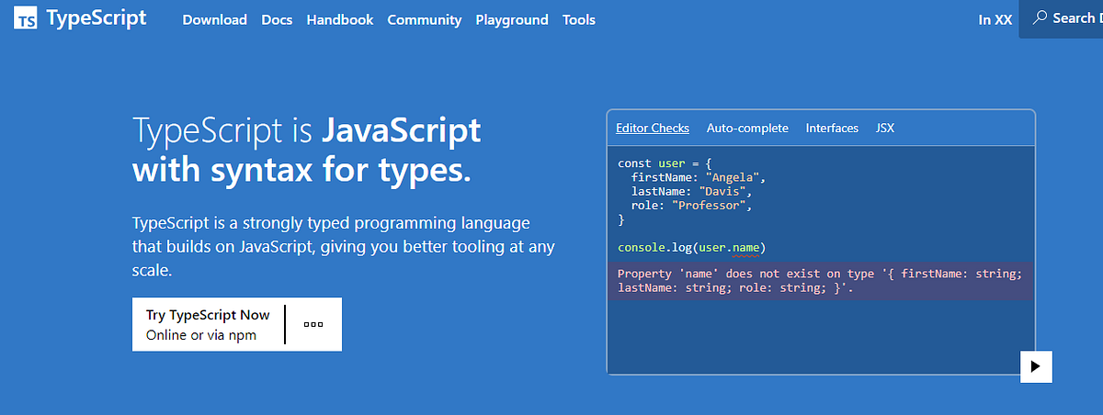The height and width of the screenshot is (415, 1103).
Task: Click the 'In XX' language link
Action: 995,19
